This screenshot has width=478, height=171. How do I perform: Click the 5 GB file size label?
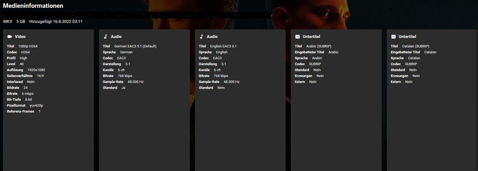[x=21, y=21]
